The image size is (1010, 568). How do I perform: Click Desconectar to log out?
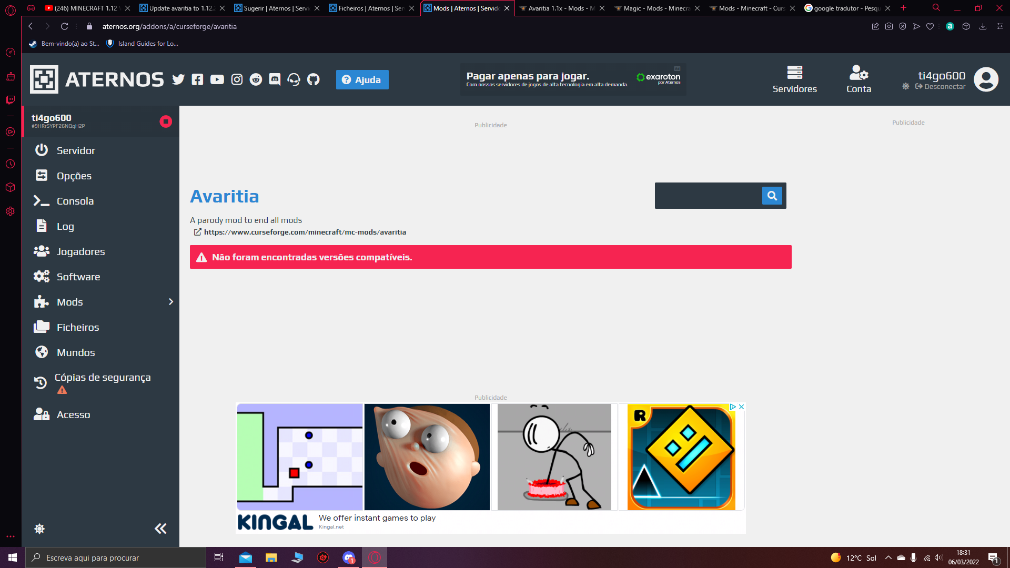pyautogui.click(x=940, y=87)
